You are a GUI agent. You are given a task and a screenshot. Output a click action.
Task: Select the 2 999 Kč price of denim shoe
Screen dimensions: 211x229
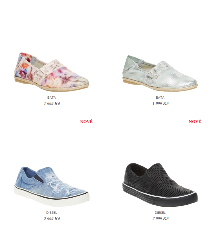coord(52,219)
